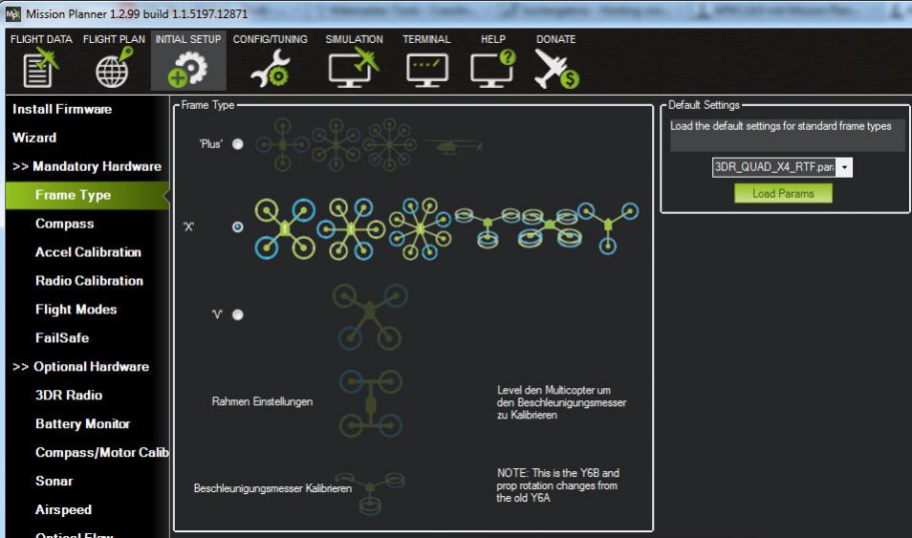This screenshot has width=912, height=538.
Task: Open Battery Monitor settings
Action: pyautogui.click(x=82, y=423)
